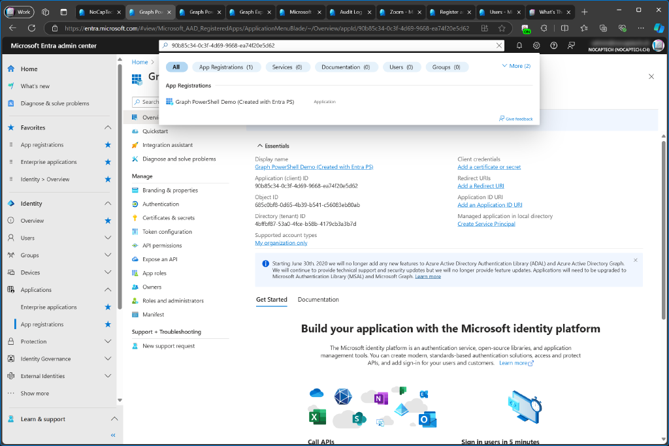Filter search by App Registrations (1)
This screenshot has width=669, height=446.
226,67
